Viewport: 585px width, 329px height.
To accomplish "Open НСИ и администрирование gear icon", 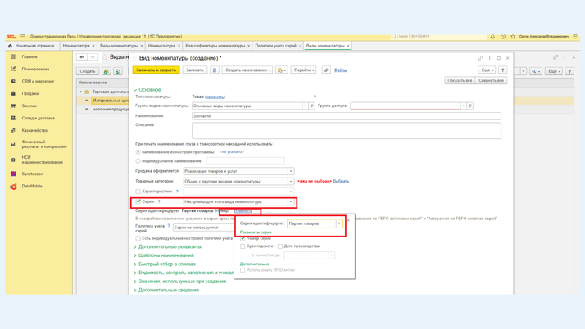I will click(13, 160).
